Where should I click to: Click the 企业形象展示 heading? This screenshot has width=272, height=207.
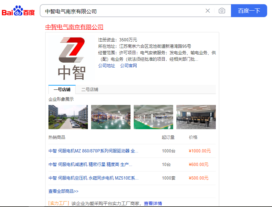(61, 99)
